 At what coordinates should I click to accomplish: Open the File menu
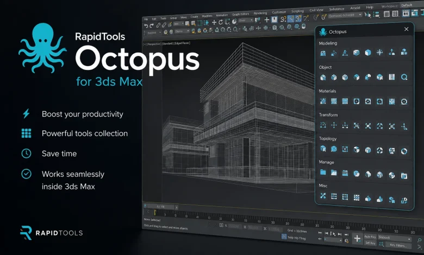coord(146,19)
